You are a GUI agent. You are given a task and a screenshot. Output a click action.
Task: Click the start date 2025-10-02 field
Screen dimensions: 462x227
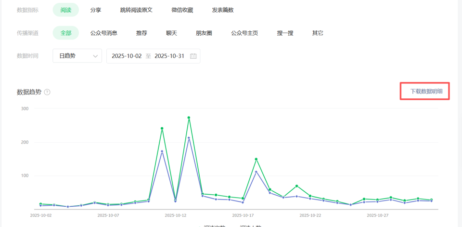(127, 56)
